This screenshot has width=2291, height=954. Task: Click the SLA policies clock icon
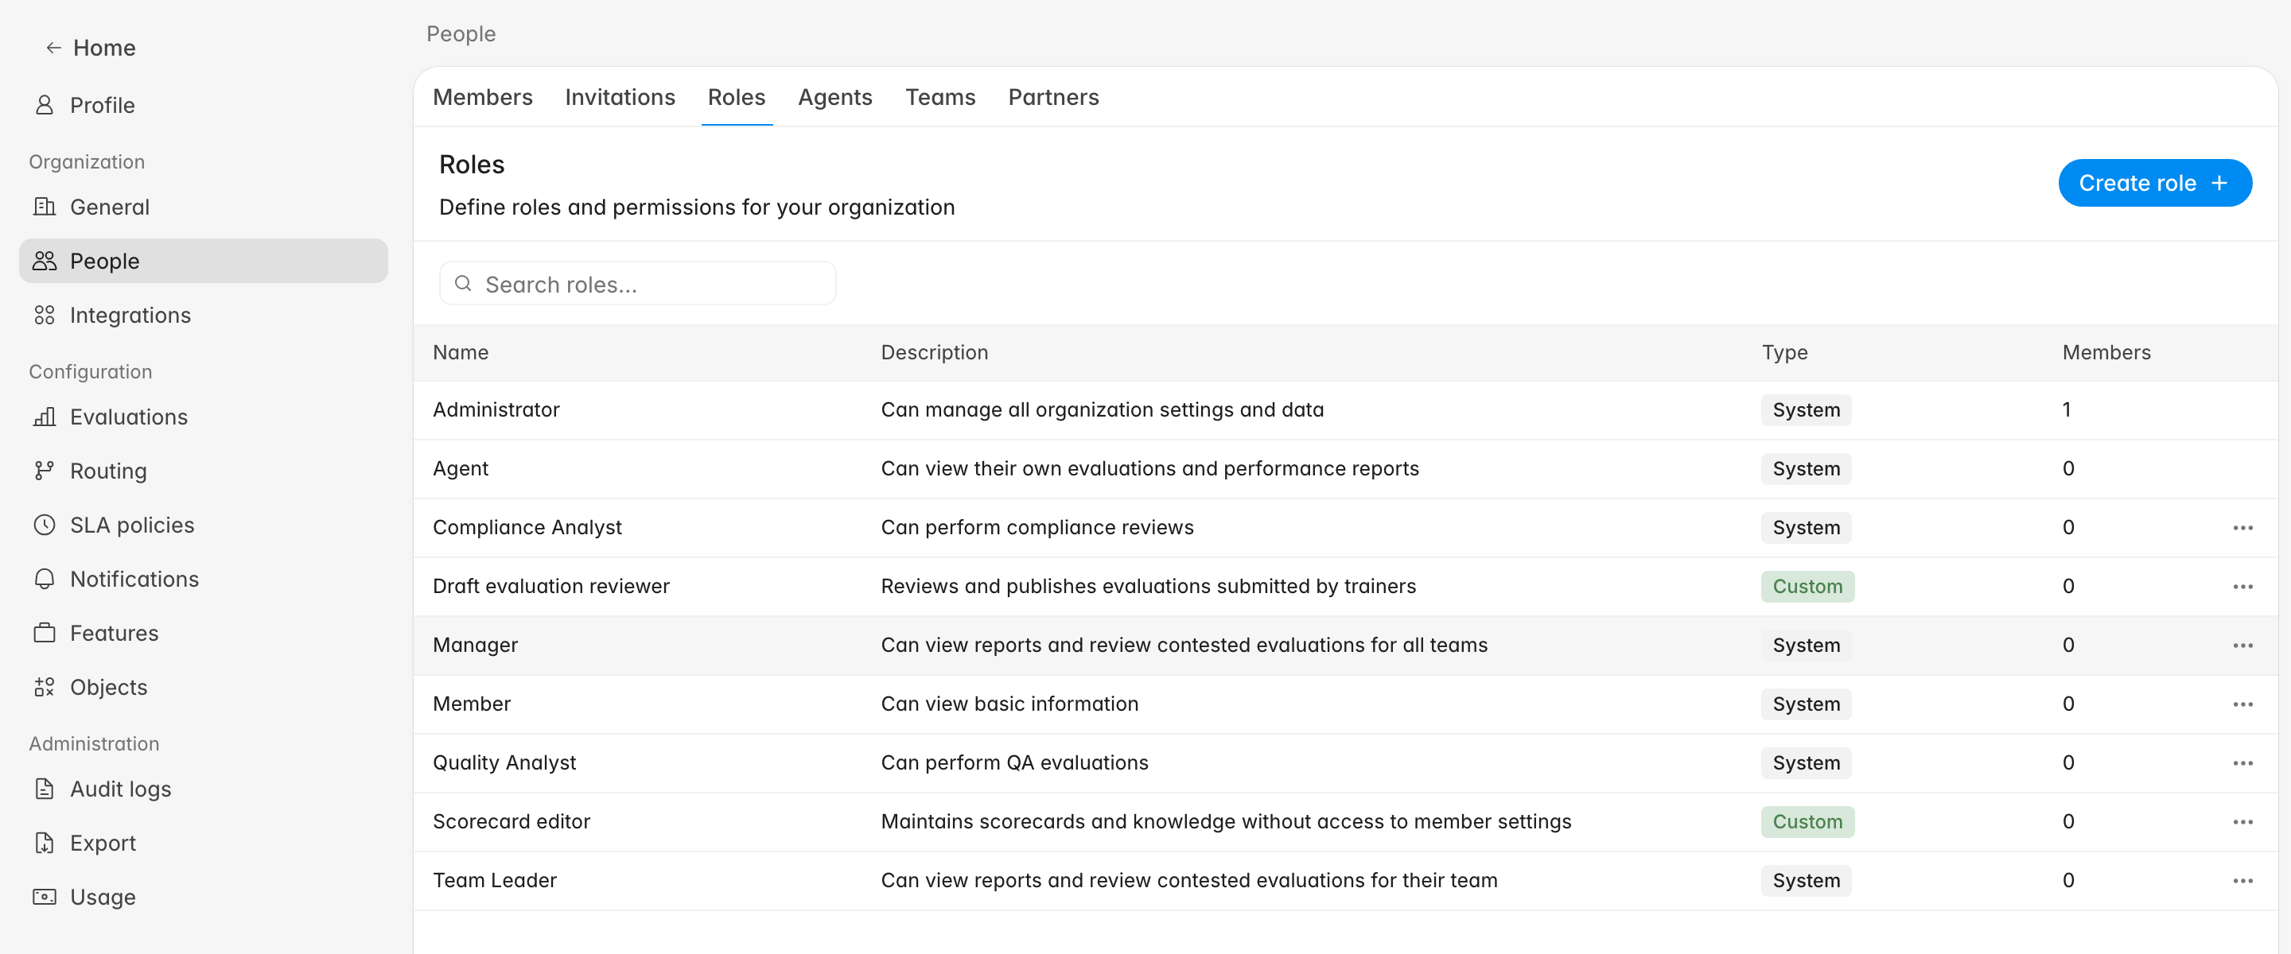click(44, 525)
